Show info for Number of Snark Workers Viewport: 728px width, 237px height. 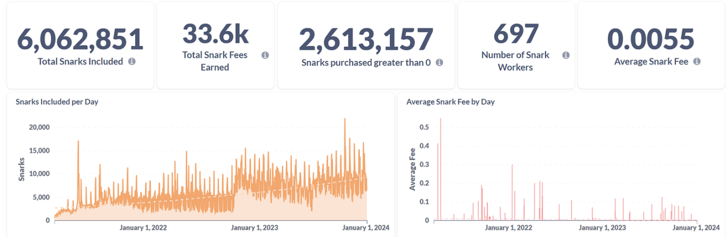pos(566,55)
